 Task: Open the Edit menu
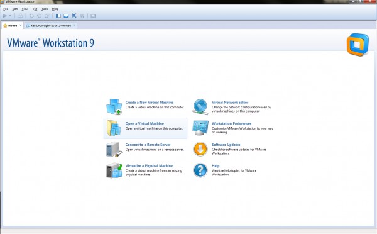coord(15,9)
